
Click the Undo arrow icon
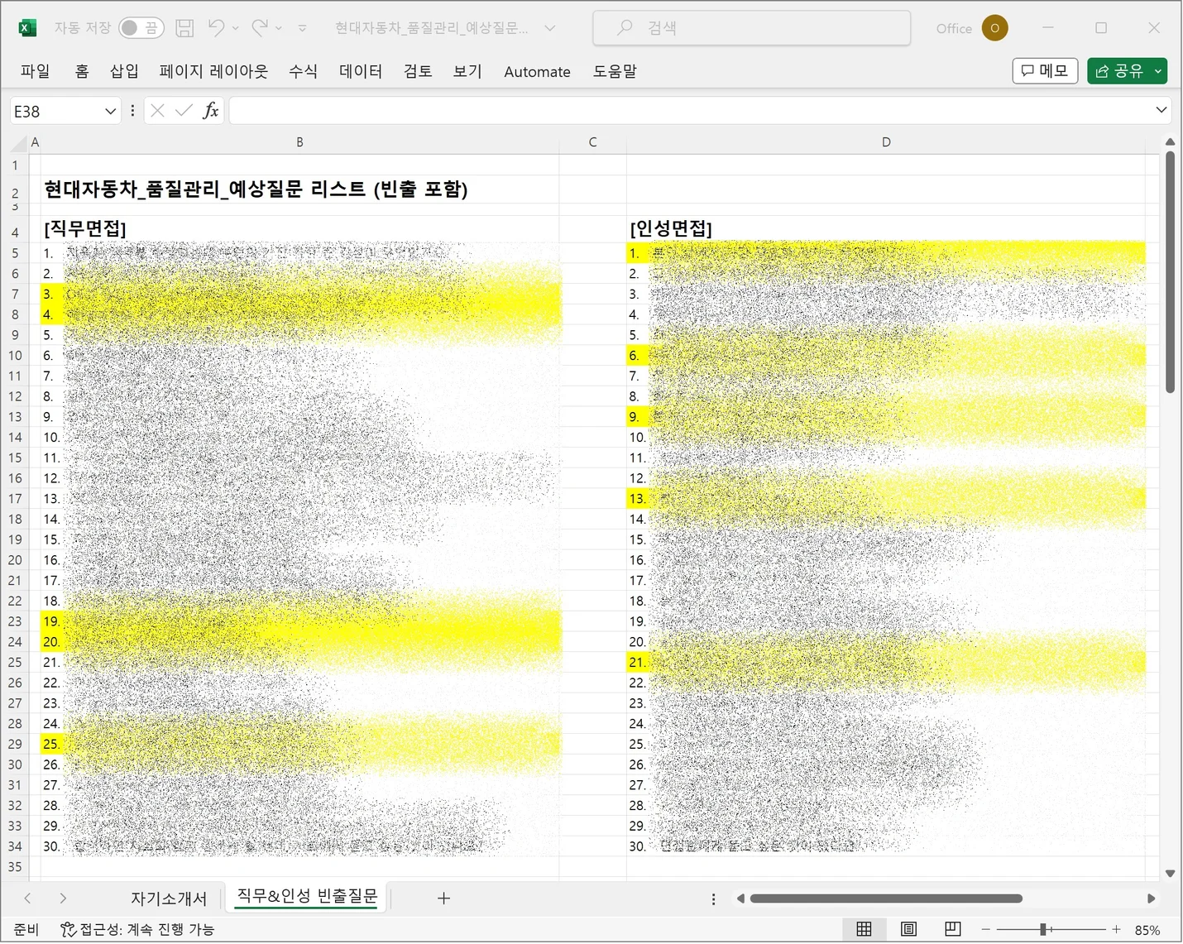216,27
